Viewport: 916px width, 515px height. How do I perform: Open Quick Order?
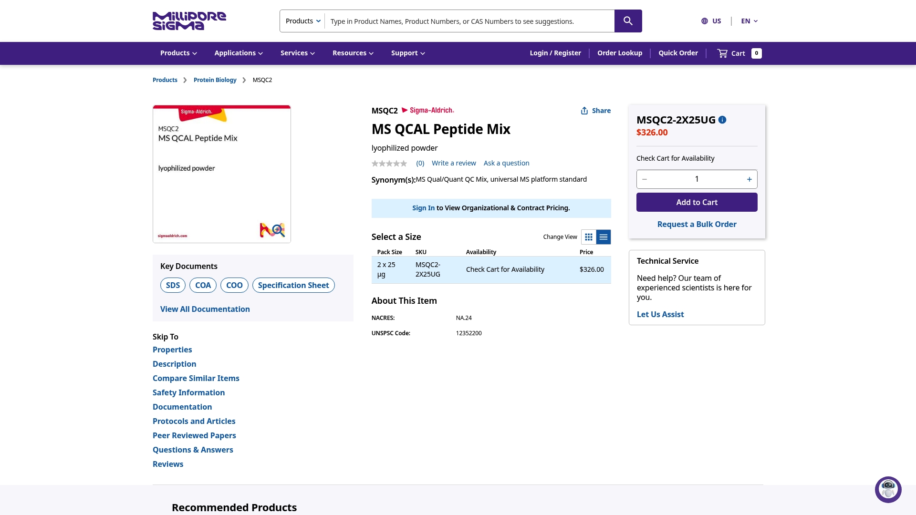click(x=678, y=53)
